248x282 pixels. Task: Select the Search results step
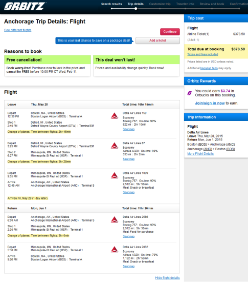point(111,4)
